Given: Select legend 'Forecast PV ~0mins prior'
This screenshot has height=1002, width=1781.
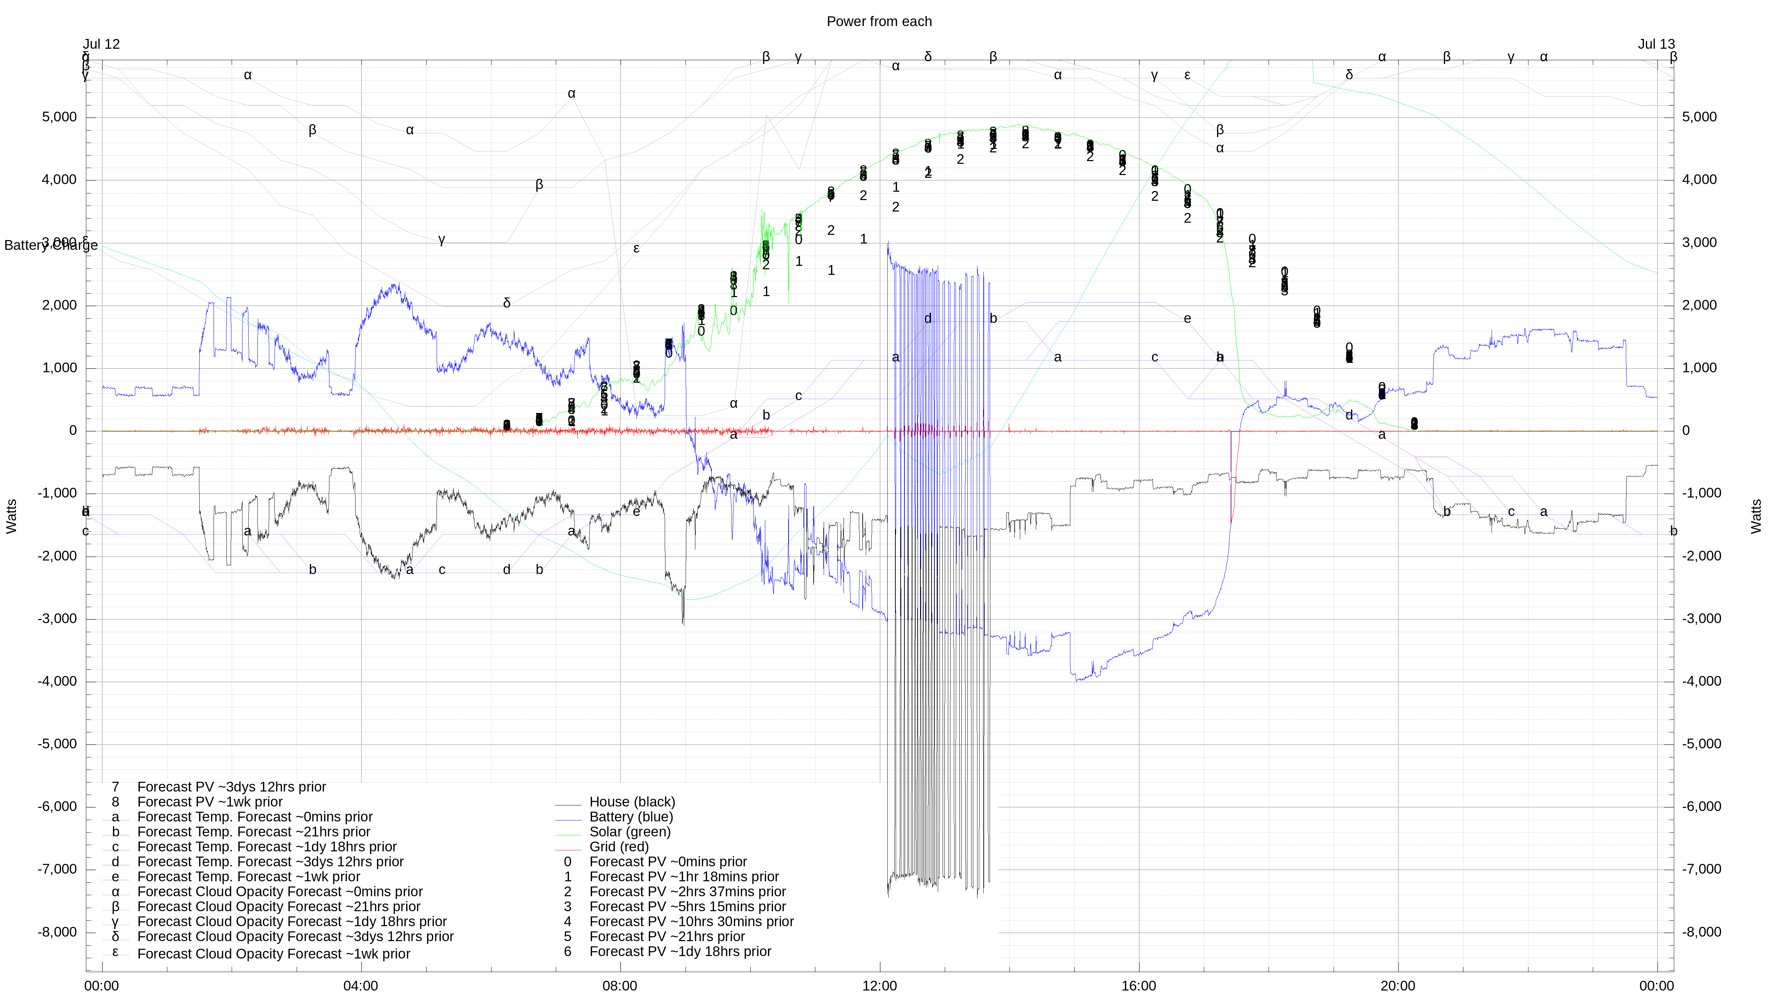Looking at the screenshot, I should (x=668, y=862).
